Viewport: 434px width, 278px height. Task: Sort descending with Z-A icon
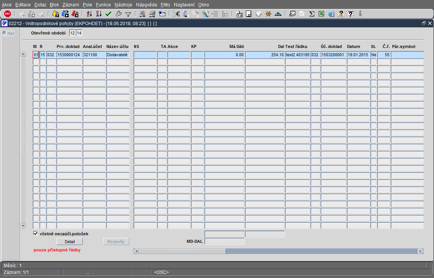click(99, 13)
